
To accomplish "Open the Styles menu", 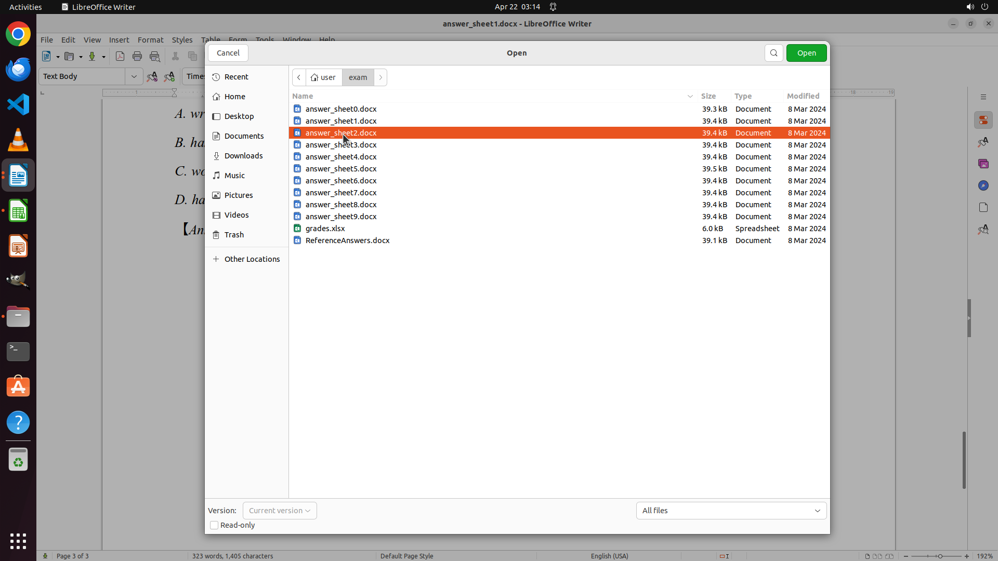I will point(182,40).
